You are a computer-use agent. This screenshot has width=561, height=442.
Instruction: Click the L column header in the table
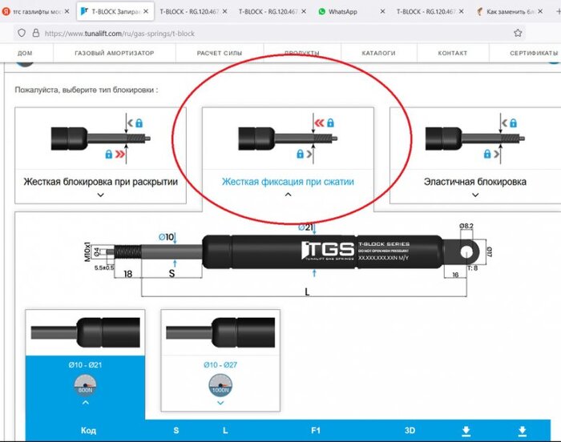pyautogui.click(x=225, y=431)
